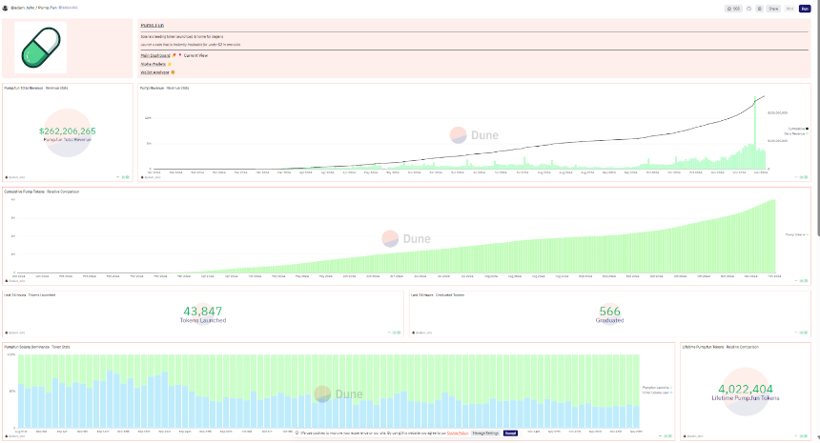Open the GitHub icon button

(748, 9)
